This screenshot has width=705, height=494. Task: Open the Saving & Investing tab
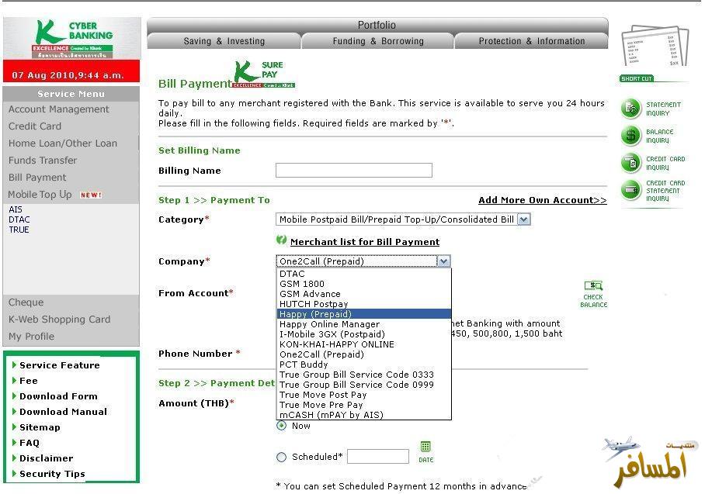click(224, 41)
